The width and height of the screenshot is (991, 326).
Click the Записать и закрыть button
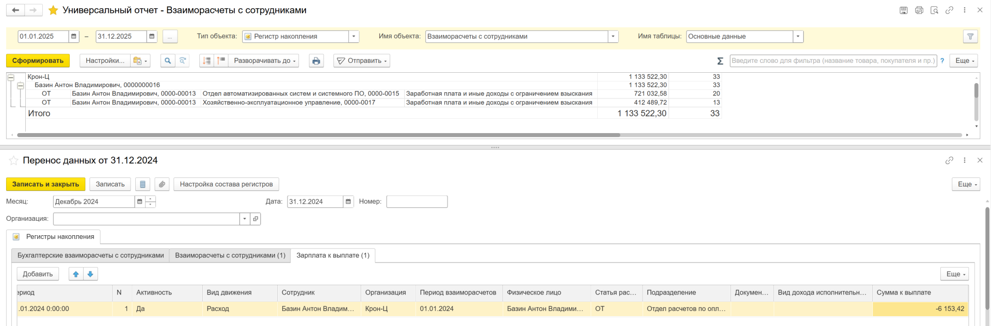tap(45, 184)
